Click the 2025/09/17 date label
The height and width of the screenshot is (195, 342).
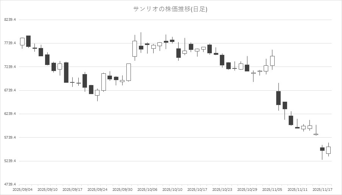coord(72,189)
